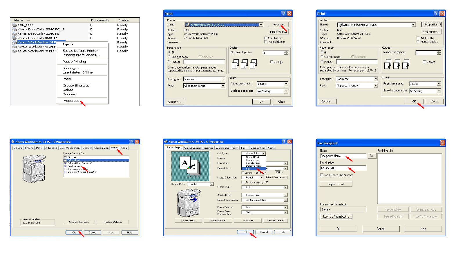Open the Configuration tab
456x276 pixels.
coord(102,148)
